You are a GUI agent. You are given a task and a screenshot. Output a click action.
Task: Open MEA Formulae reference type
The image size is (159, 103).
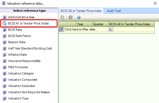pyautogui.click(x=18, y=67)
